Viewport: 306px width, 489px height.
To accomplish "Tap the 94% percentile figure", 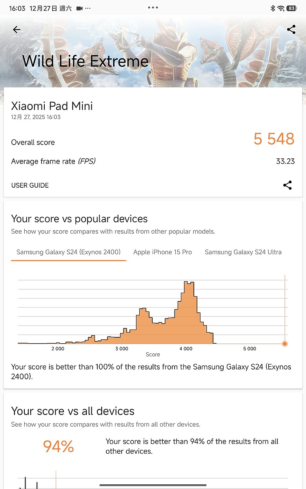I will (x=58, y=446).
